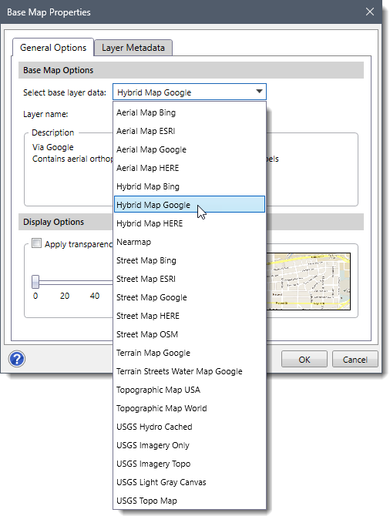Enable the Apply transparency checkbox
The image size is (390, 516).
[x=36, y=243]
